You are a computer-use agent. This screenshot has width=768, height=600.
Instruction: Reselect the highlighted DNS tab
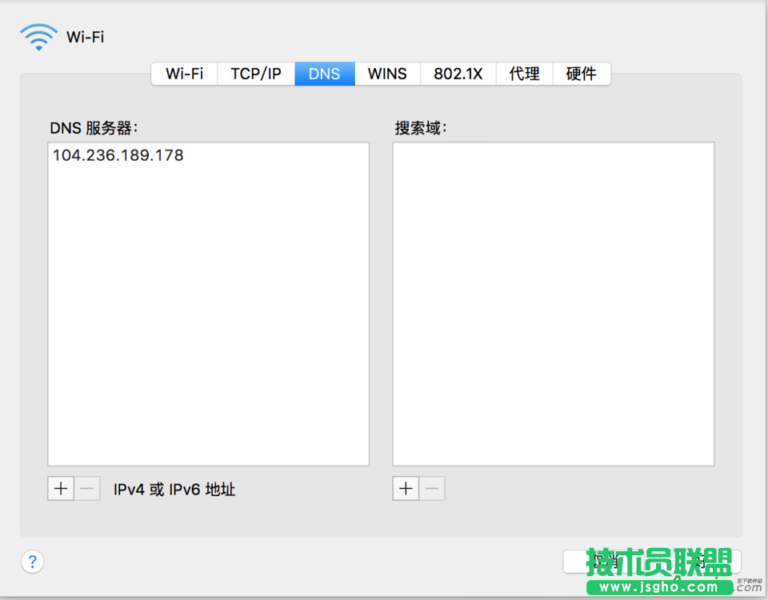(324, 73)
